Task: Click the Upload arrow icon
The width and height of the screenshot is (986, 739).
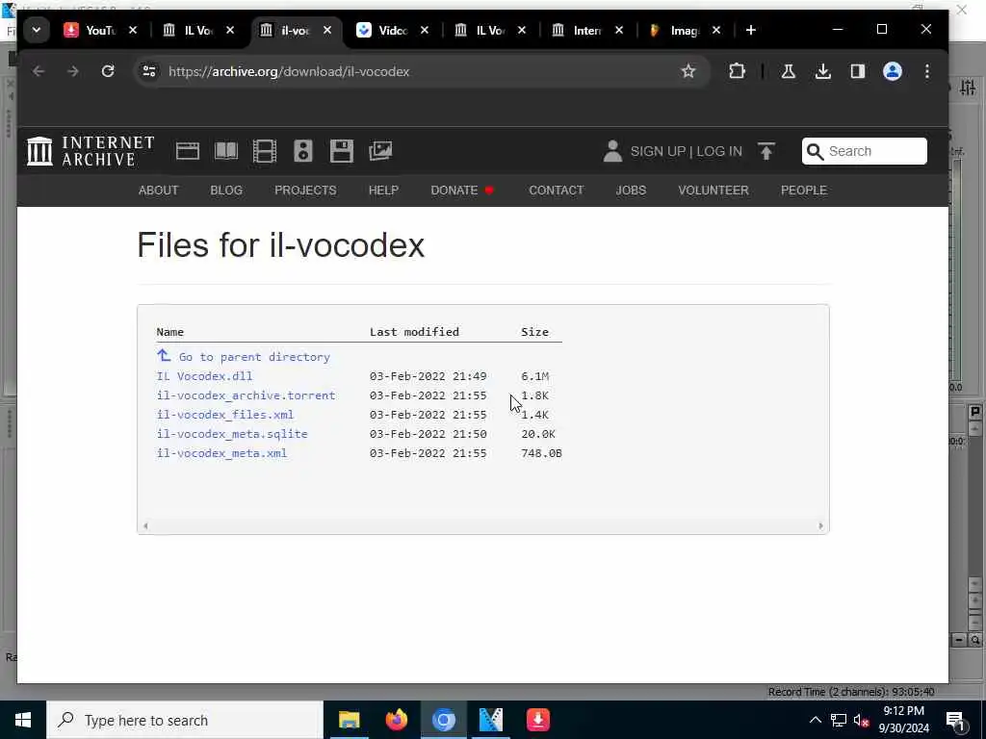Action: coord(765,151)
